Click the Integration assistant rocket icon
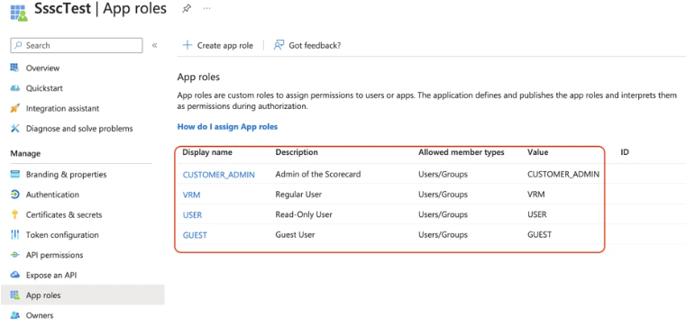The height and width of the screenshot is (327, 686). 15,108
